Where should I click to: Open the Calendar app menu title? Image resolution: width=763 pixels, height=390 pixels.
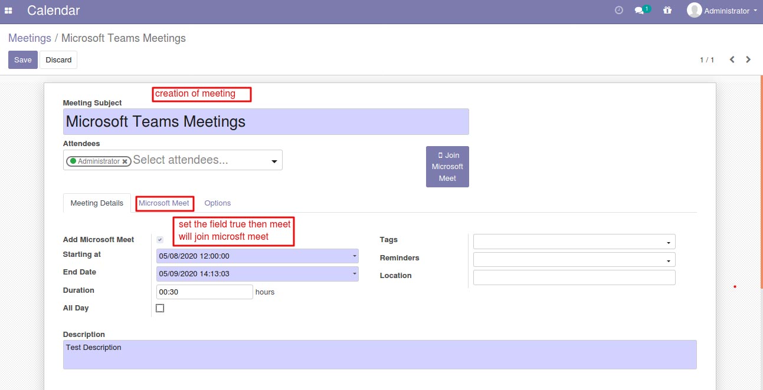pos(53,10)
